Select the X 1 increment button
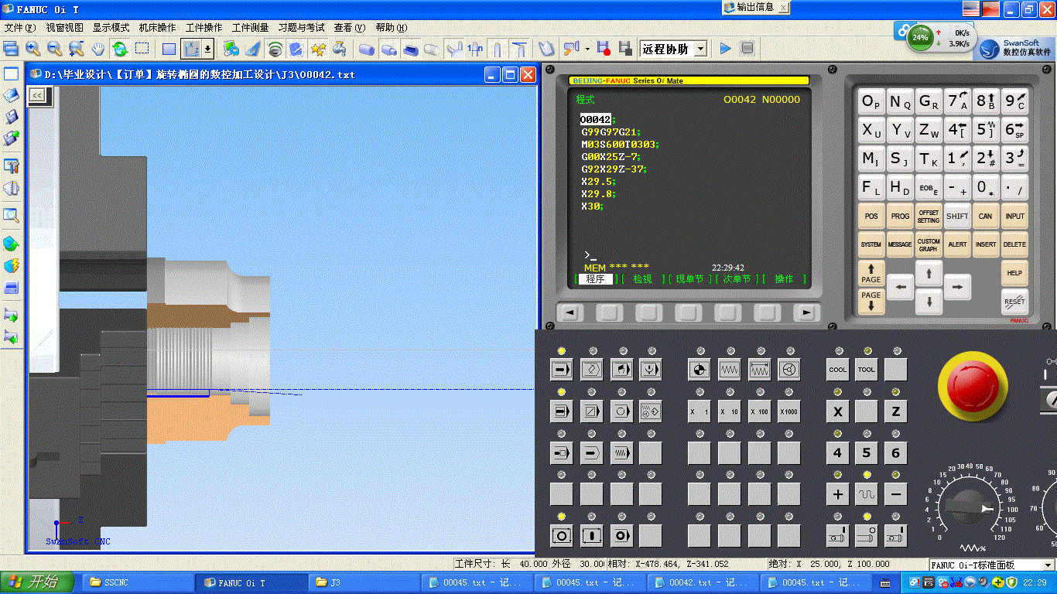The image size is (1057, 594). (700, 411)
